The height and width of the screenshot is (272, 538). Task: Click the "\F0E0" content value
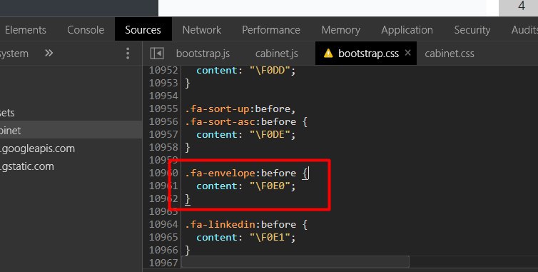tap(270, 186)
